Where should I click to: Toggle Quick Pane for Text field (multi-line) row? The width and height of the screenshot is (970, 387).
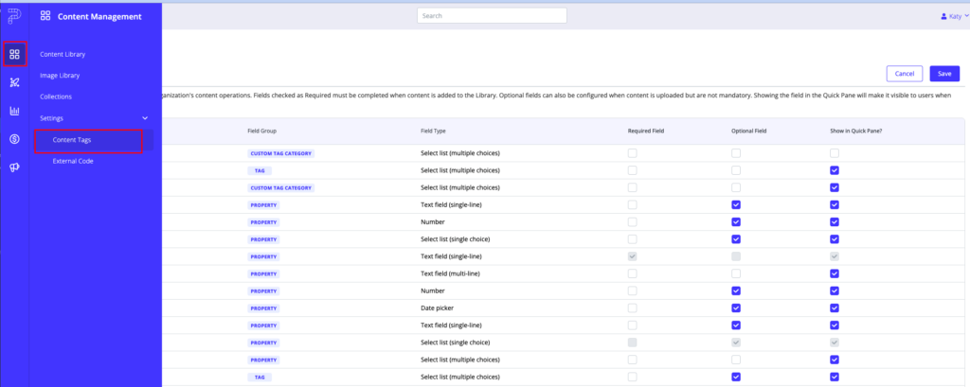tap(835, 273)
